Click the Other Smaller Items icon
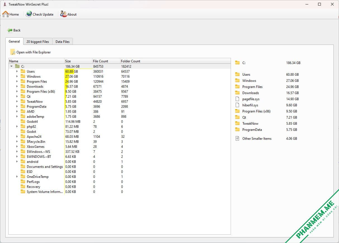339x243 pixels. click(x=237, y=138)
